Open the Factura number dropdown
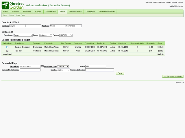 tap(66, 35)
